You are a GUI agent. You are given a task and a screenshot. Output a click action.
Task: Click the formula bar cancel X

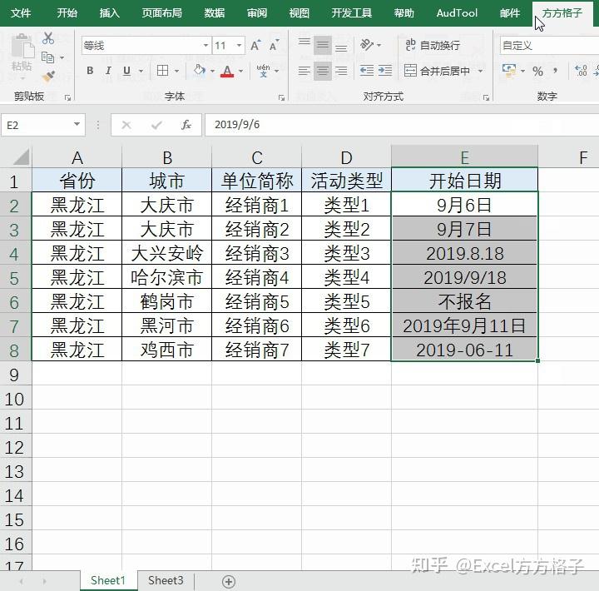click(126, 125)
